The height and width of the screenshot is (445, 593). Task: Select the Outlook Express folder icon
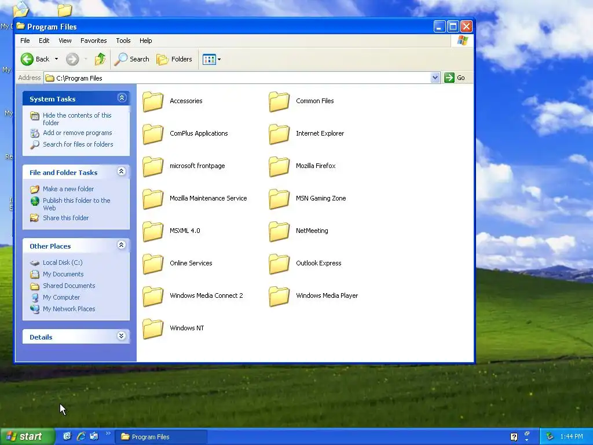[279, 264]
